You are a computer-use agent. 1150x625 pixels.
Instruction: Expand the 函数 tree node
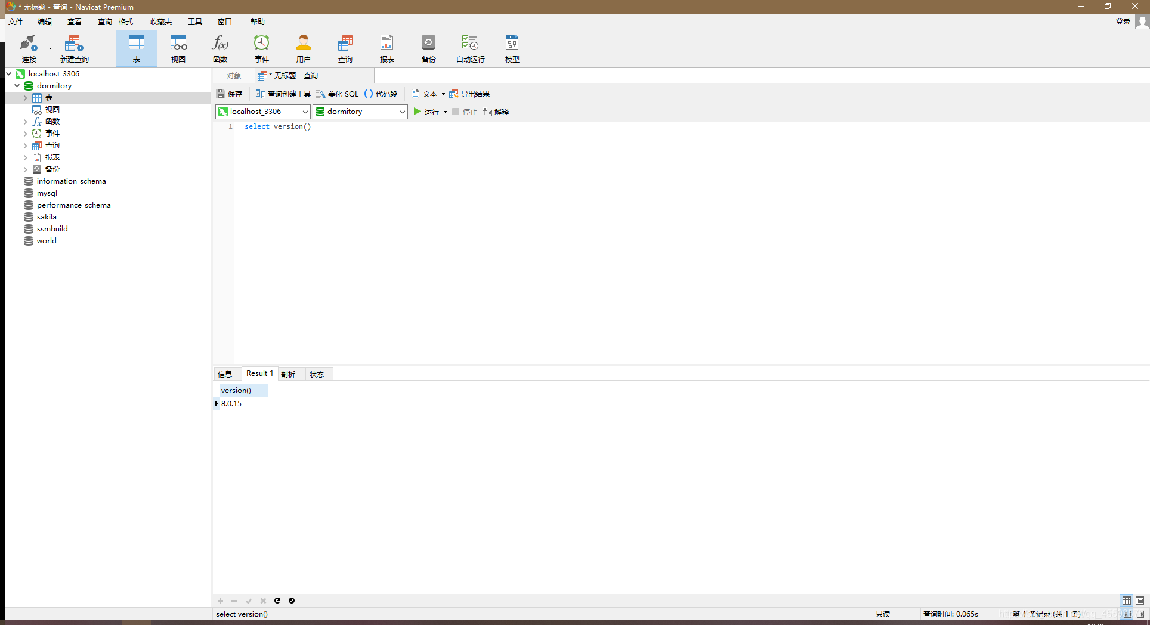tap(26, 121)
